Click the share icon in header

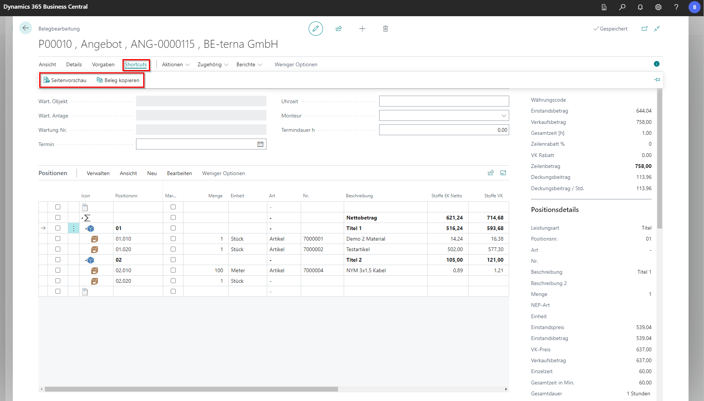[339, 29]
